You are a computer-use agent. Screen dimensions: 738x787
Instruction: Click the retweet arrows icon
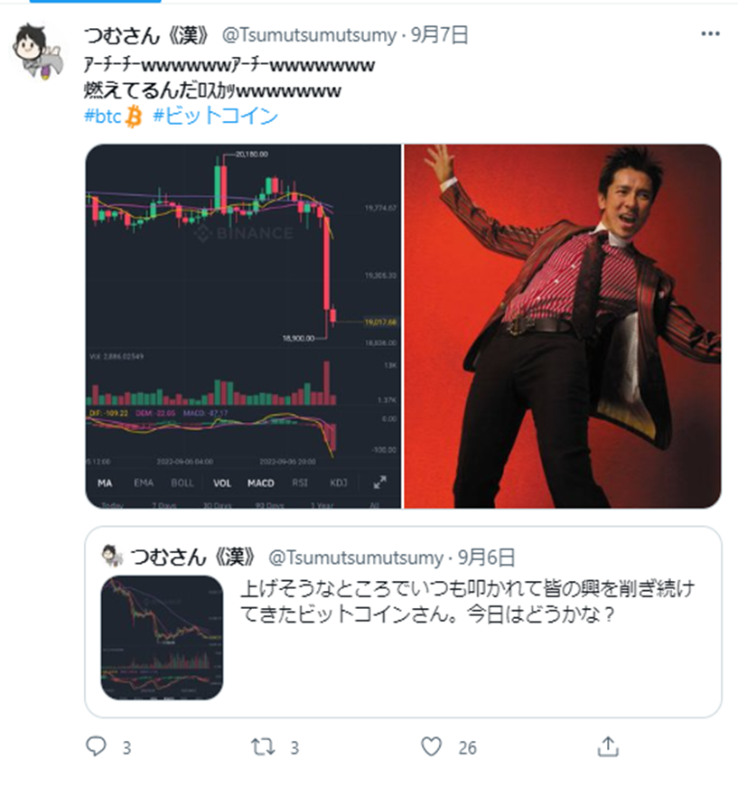pyautogui.click(x=263, y=746)
